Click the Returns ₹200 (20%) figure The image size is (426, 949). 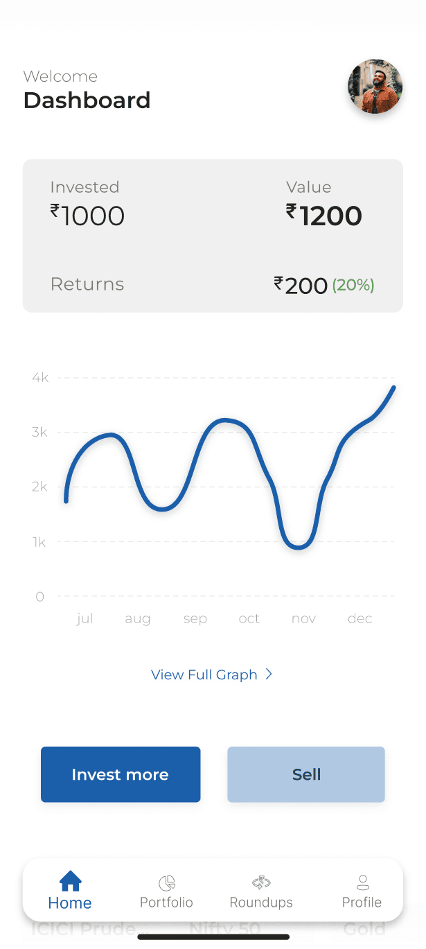(x=324, y=285)
